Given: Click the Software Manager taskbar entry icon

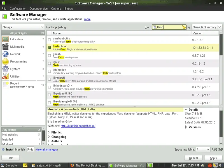Looking at the screenshot, I should [111, 165].
